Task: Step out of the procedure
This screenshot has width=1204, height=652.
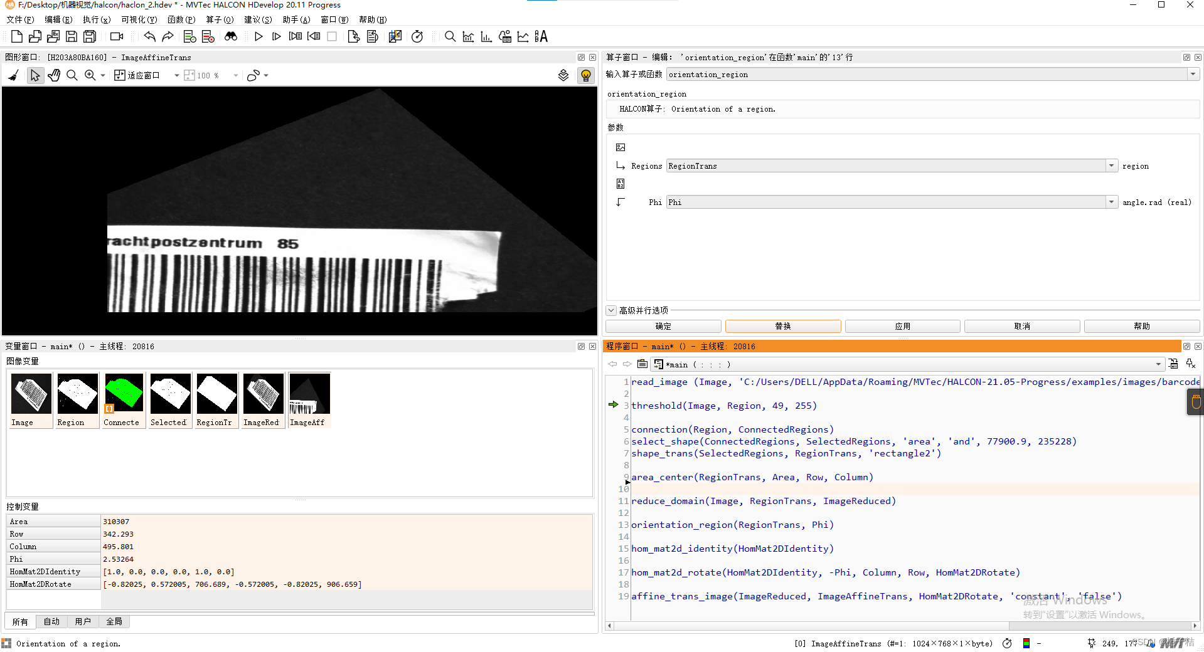Action: [314, 36]
